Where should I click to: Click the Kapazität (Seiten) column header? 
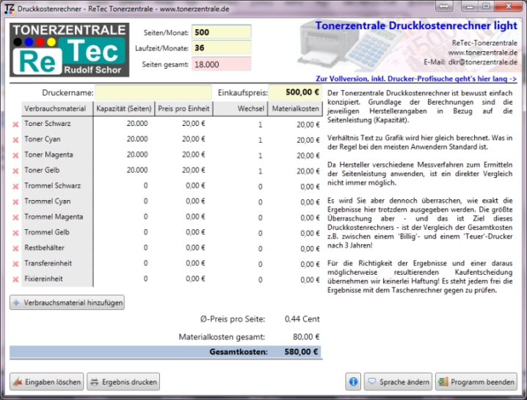(123, 108)
